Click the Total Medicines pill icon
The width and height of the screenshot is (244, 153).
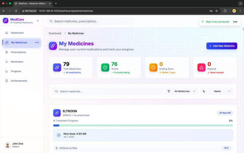click(57, 67)
